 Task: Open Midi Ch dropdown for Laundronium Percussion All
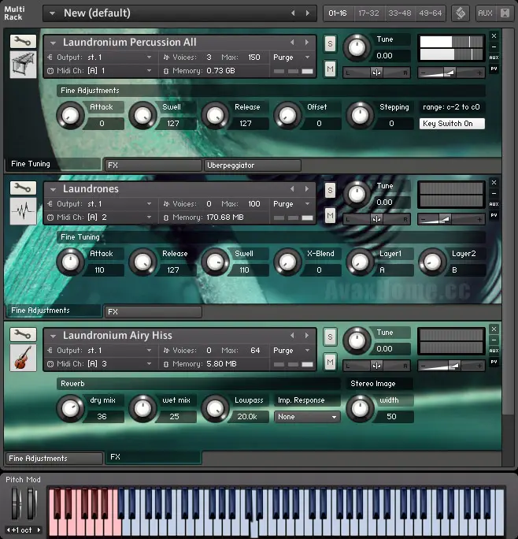(x=149, y=70)
